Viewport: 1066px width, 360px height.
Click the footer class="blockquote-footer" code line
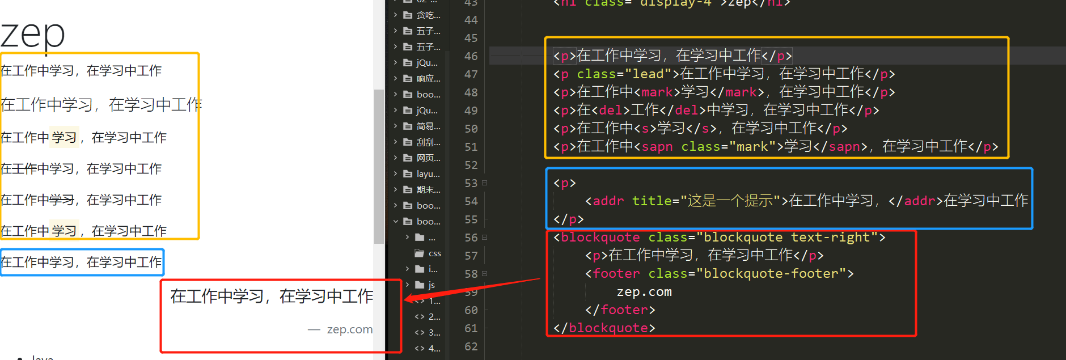[719, 273]
